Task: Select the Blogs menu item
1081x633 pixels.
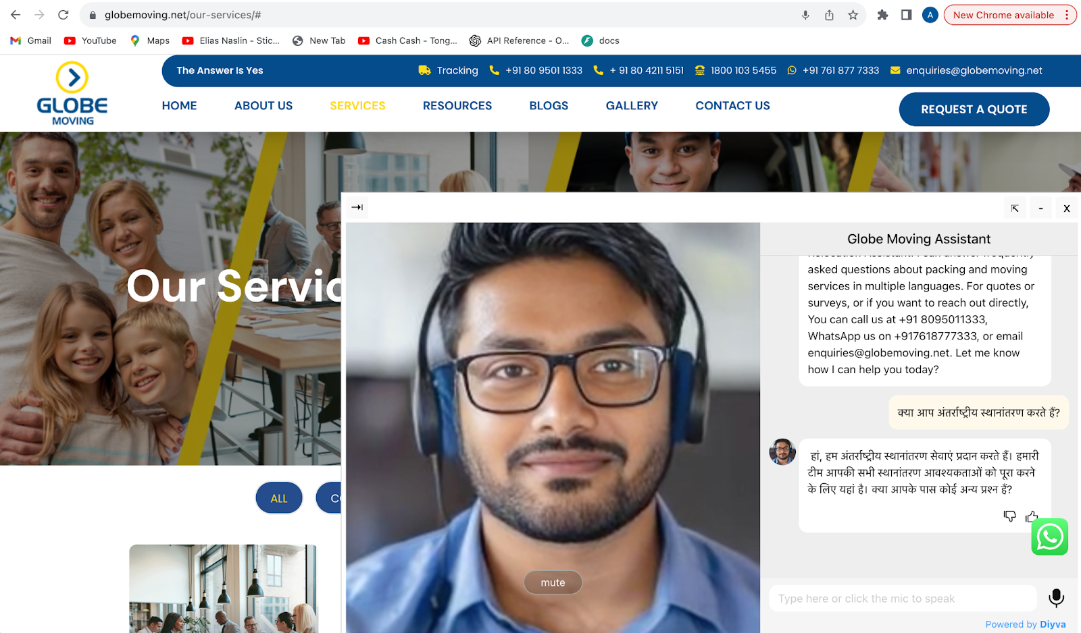Action: click(x=549, y=105)
